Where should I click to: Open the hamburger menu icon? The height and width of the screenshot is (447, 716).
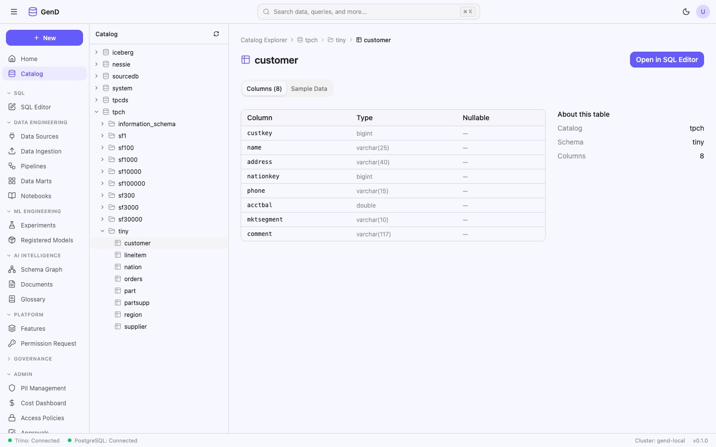(x=14, y=12)
